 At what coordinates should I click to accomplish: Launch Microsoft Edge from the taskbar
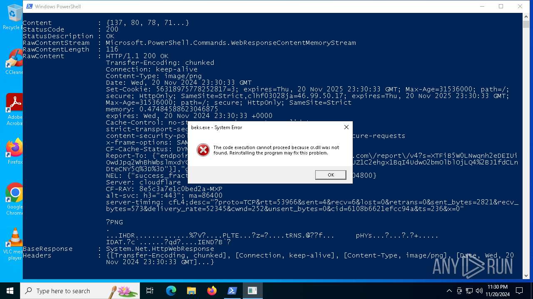(x=171, y=291)
